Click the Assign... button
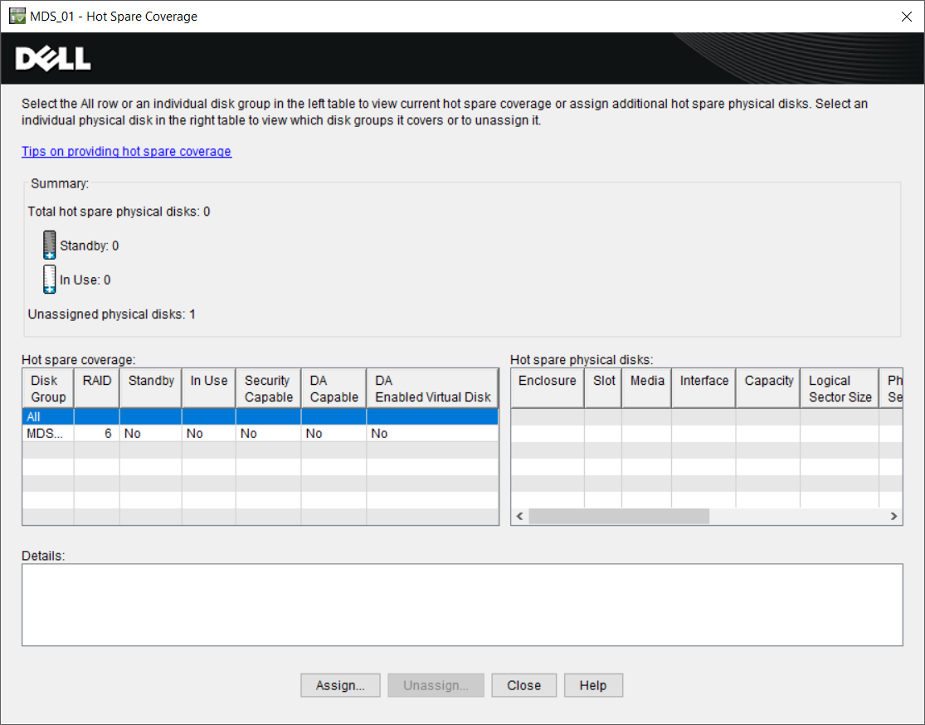 (x=340, y=685)
